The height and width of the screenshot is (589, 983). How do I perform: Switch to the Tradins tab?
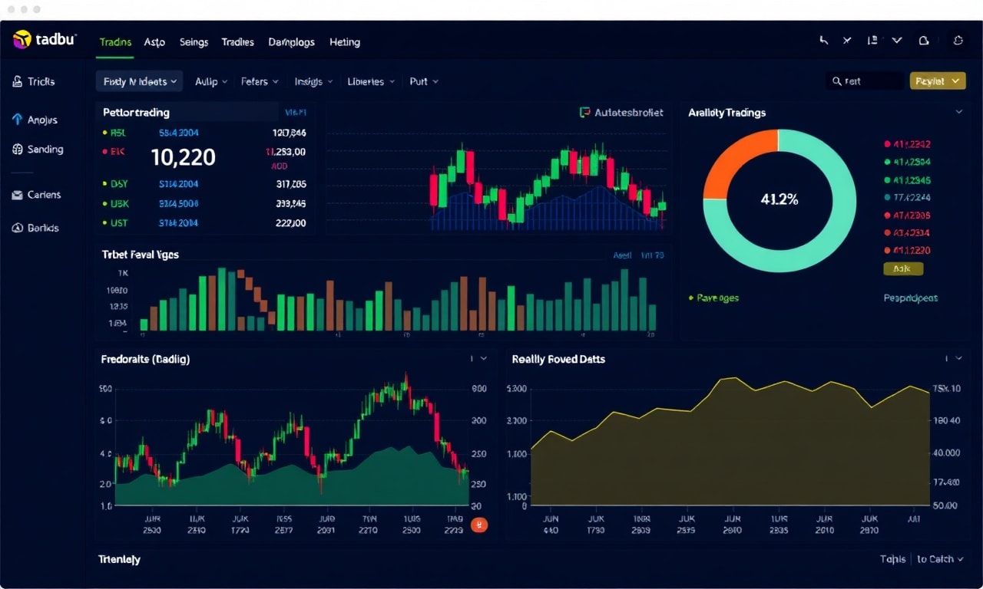[116, 42]
